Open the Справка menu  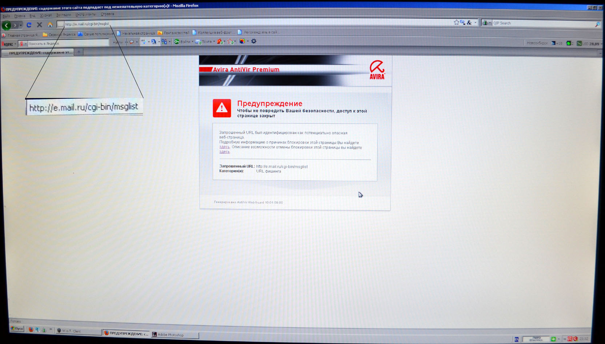tap(107, 14)
